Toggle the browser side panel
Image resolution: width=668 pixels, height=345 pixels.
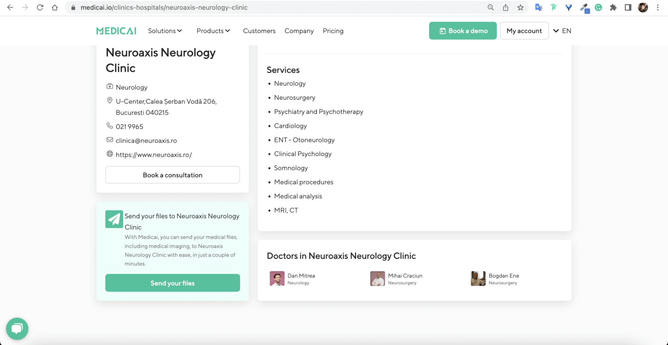(628, 7)
